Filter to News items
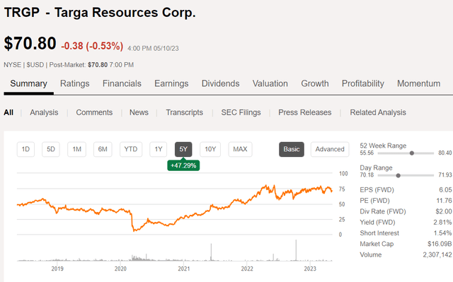This screenshot has width=453, height=282. coord(139,112)
